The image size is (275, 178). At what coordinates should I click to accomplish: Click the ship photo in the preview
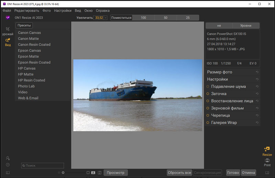(x=137, y=95)
